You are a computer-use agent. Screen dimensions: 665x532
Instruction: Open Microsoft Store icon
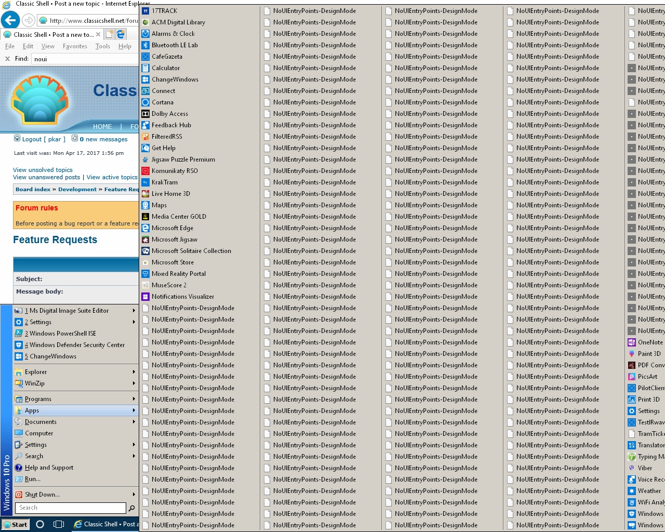(x=145, y=262)
